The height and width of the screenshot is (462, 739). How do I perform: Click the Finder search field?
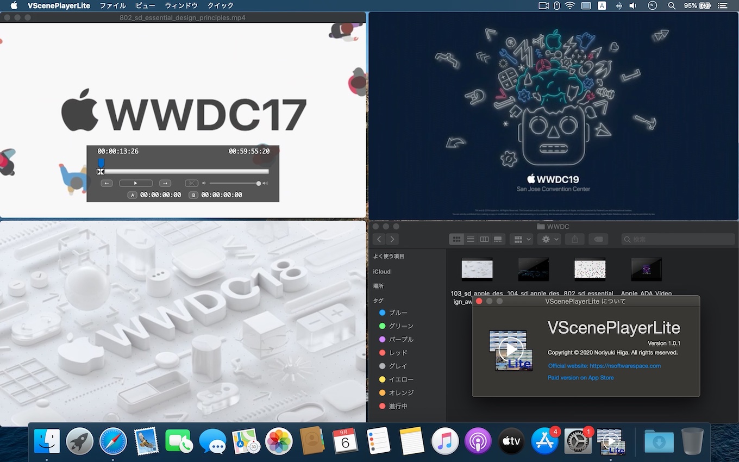(678, 239)
